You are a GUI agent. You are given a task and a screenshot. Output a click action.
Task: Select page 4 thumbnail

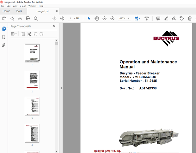coord(32,133)
